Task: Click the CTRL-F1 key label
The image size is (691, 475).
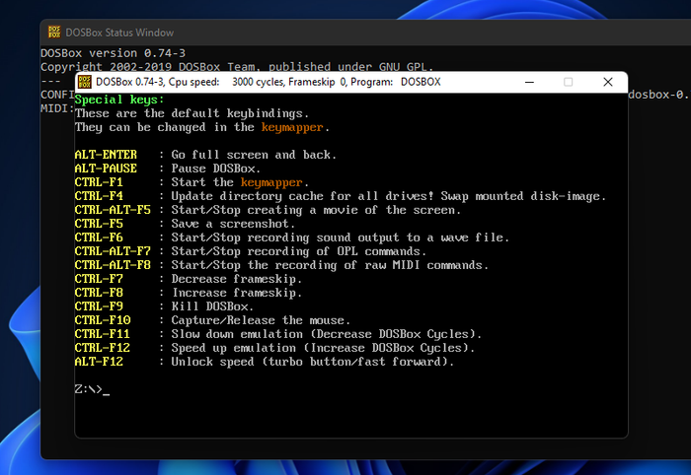Action: 99,182
